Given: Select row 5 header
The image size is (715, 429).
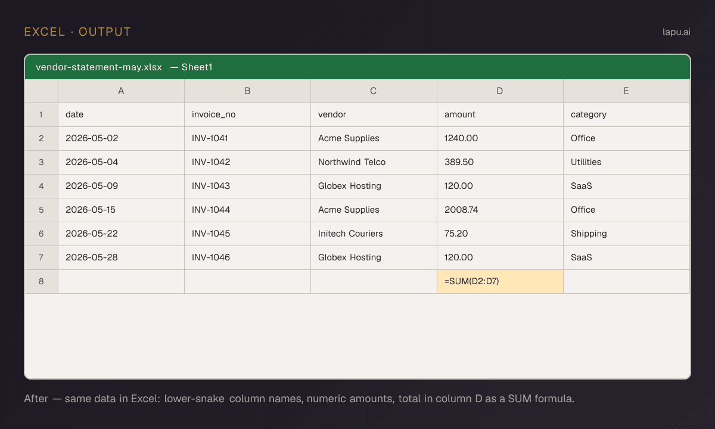Looking at the screenshot, I should click(42, 210).
